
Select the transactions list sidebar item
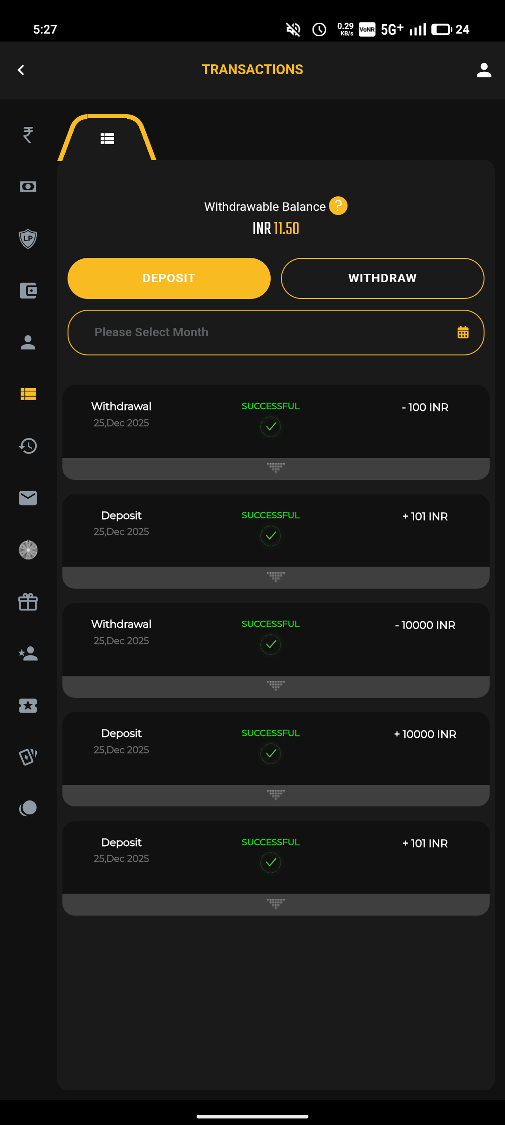point(28,394)
